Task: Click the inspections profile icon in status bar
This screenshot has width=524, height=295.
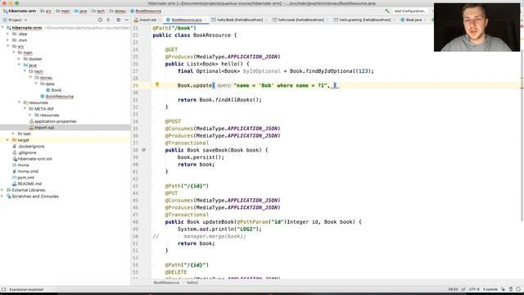Action: (511, 289)
